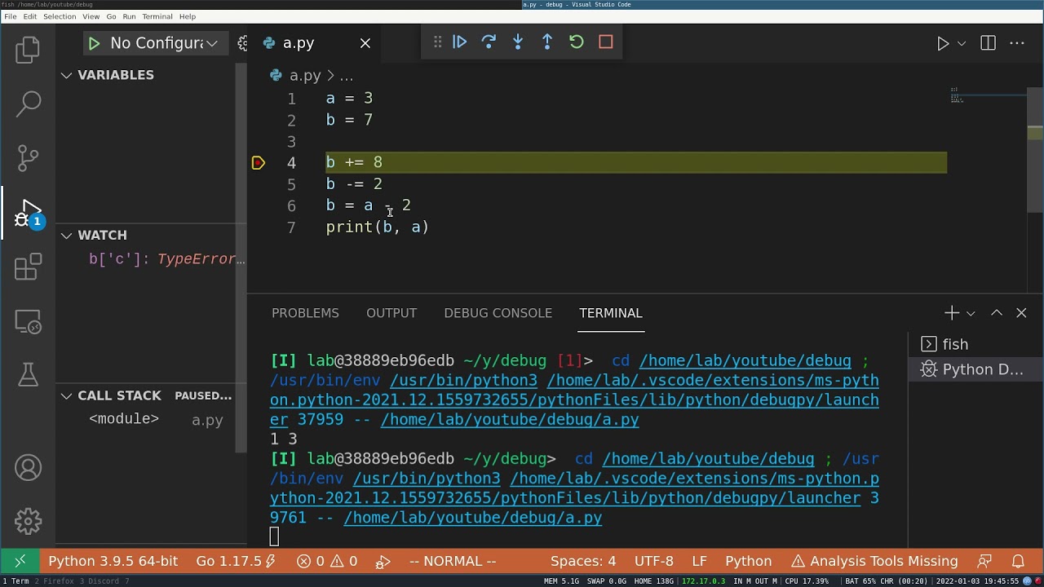
Task: Restart the debug session
Action: pyautogui.click(x=577, y=42)
